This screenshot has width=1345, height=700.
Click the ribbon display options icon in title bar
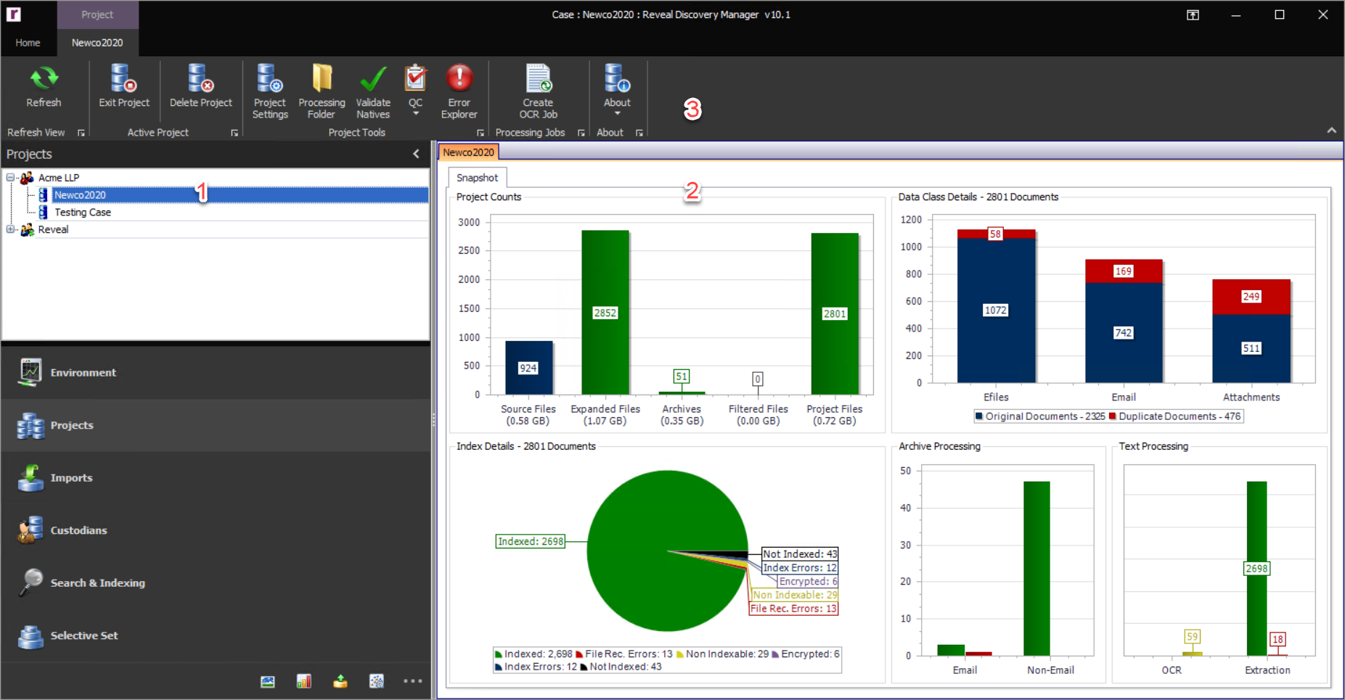pyautogui.click(x=1193, y=15)
